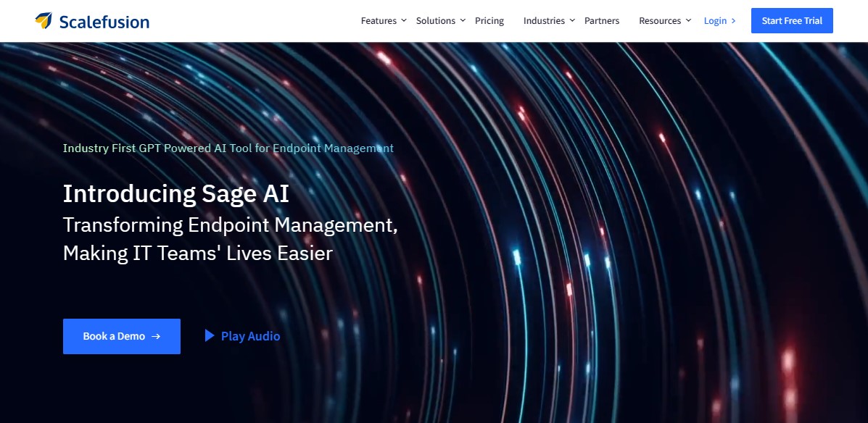This screenshot has height=423, width=868.
Task: Click the arrow in Book a Demo
Action: pos(156,336)
